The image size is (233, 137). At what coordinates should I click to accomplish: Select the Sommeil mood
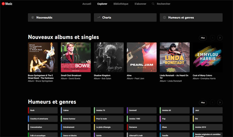[x=142, y=110]
